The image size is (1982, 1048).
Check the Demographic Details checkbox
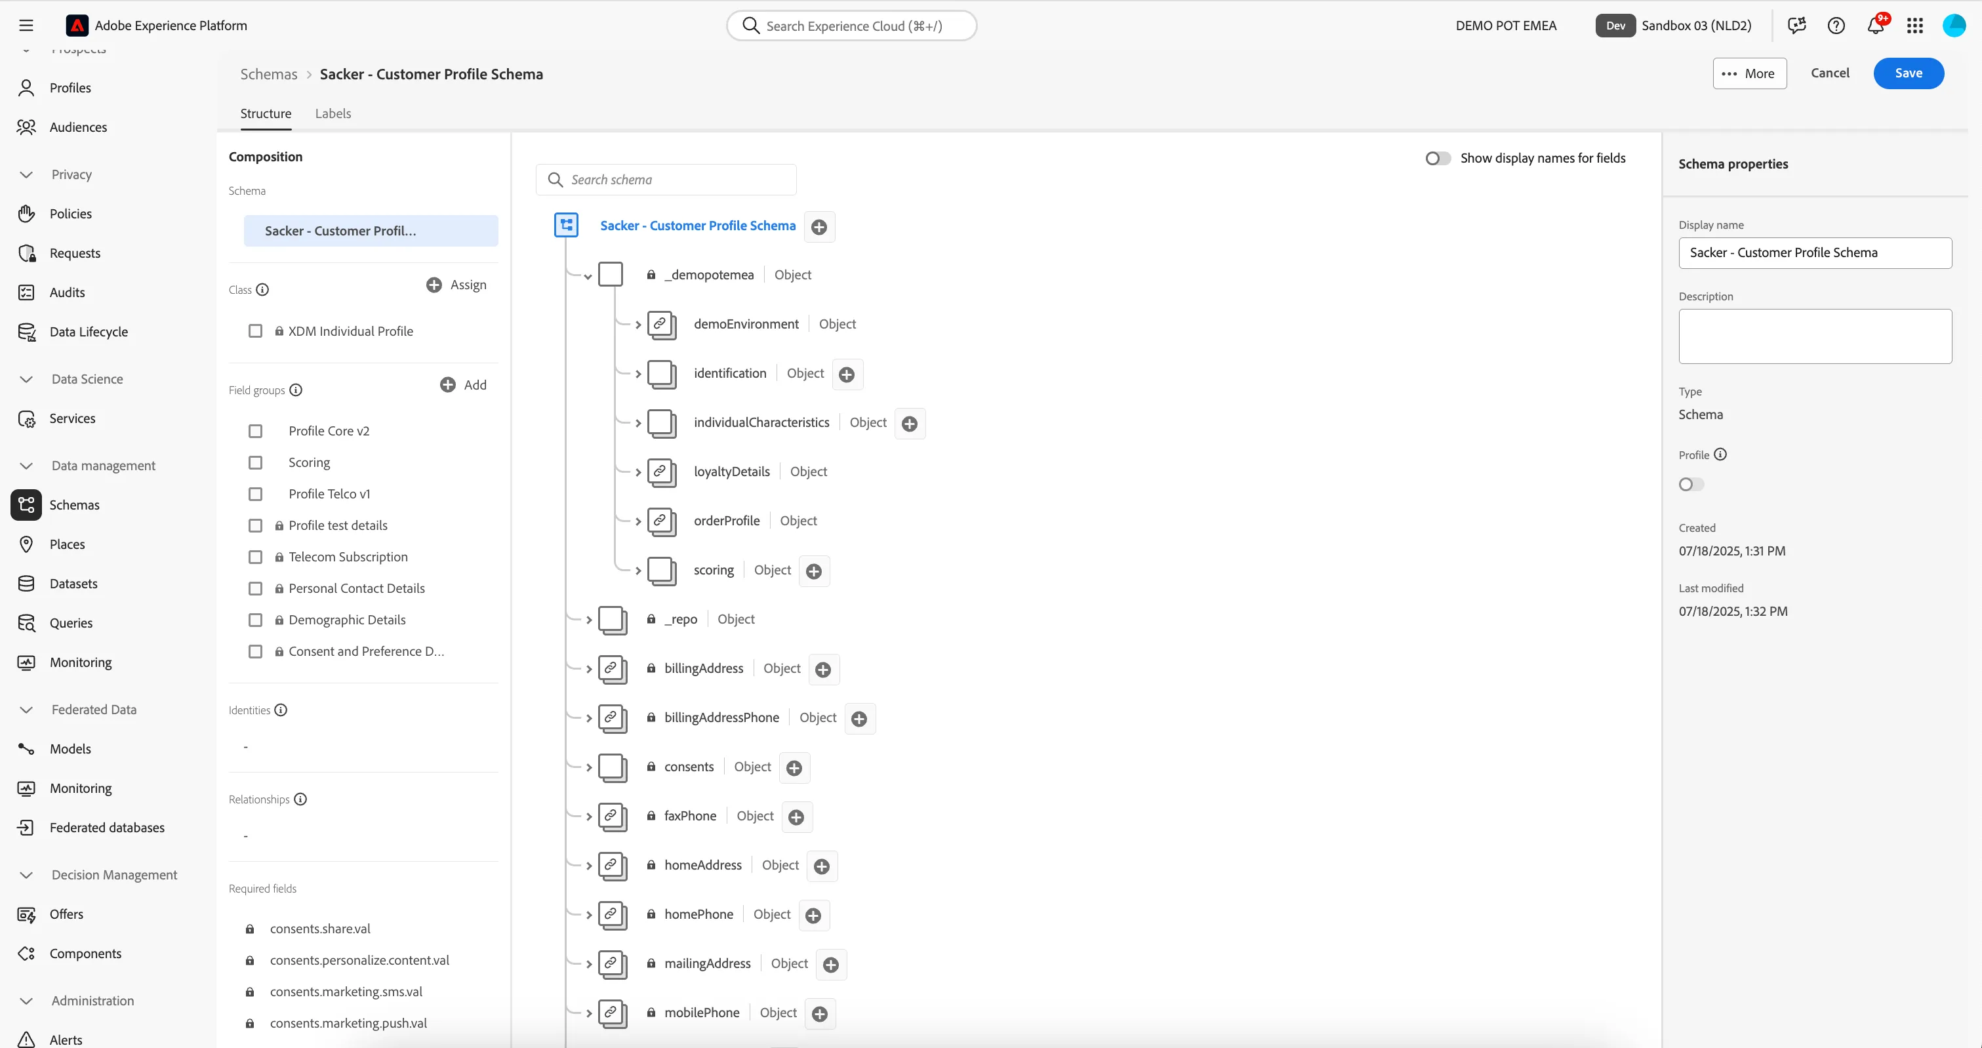[255, 620]
